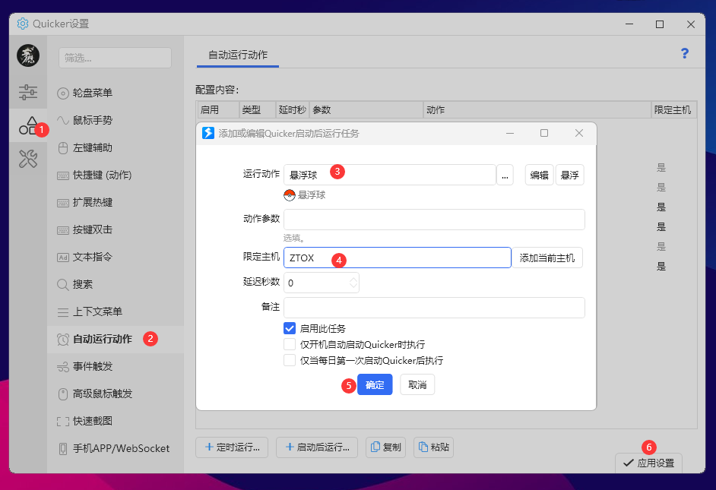Uncheck the 启用此任务 checkbox
This screenshot has height=490, width=716.
point(290,328)
